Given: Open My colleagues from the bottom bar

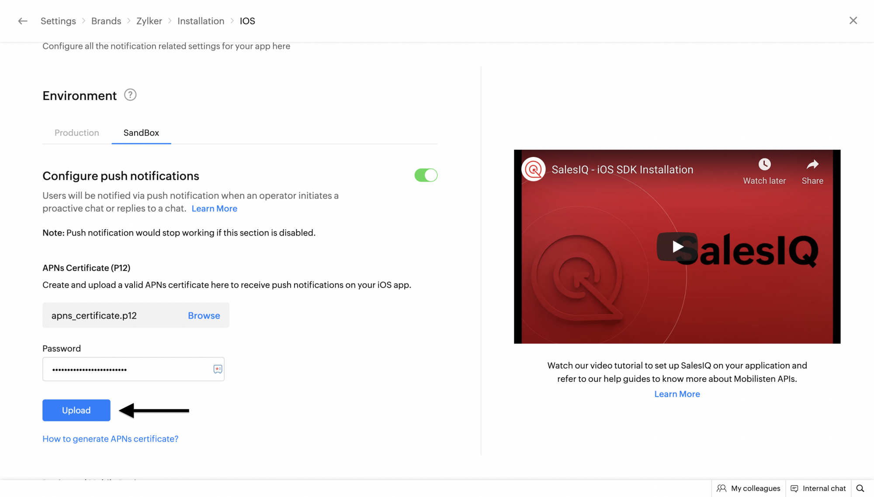Looking at the screenshot, I should 749,488.
